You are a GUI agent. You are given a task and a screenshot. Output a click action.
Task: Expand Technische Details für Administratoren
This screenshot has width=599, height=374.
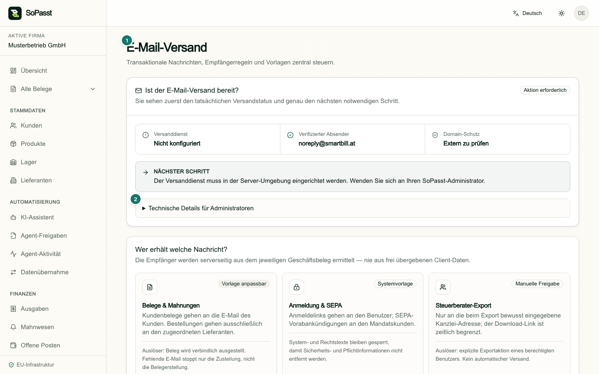[x=353, y=208]
